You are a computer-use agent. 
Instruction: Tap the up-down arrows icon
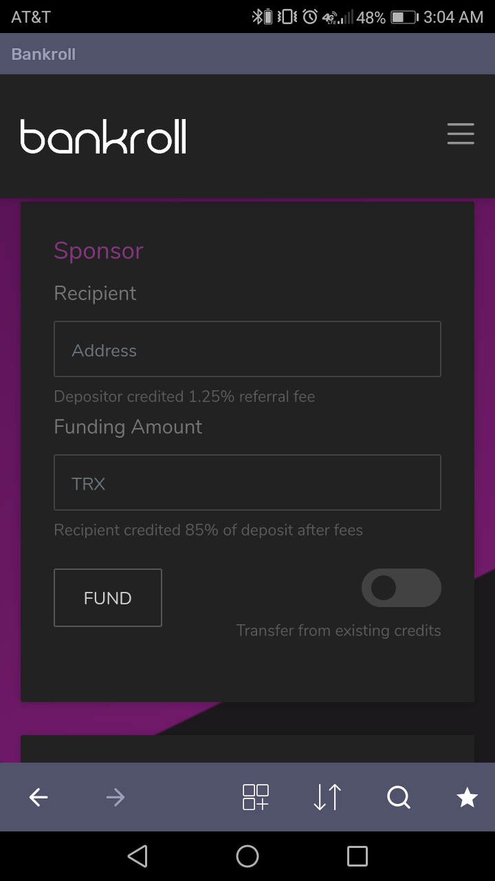327,797
